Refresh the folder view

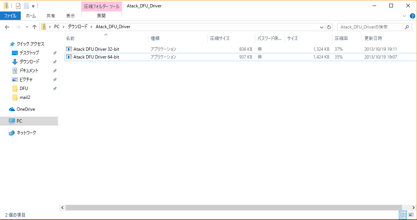[x=329, y=27]
